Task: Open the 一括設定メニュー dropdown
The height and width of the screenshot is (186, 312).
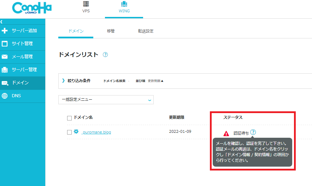Action: click(106, 100)
